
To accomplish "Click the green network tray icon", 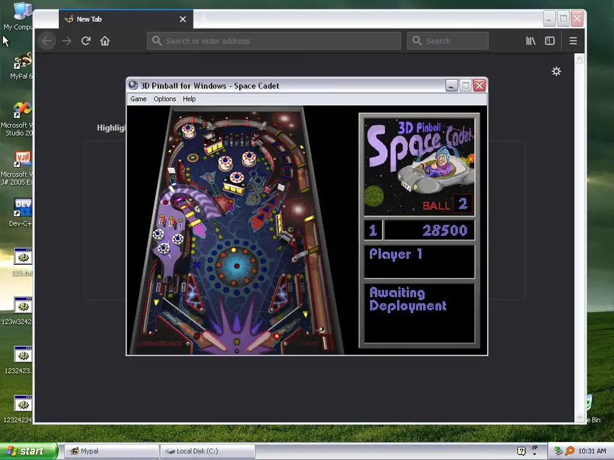I will tap(558, 451).
